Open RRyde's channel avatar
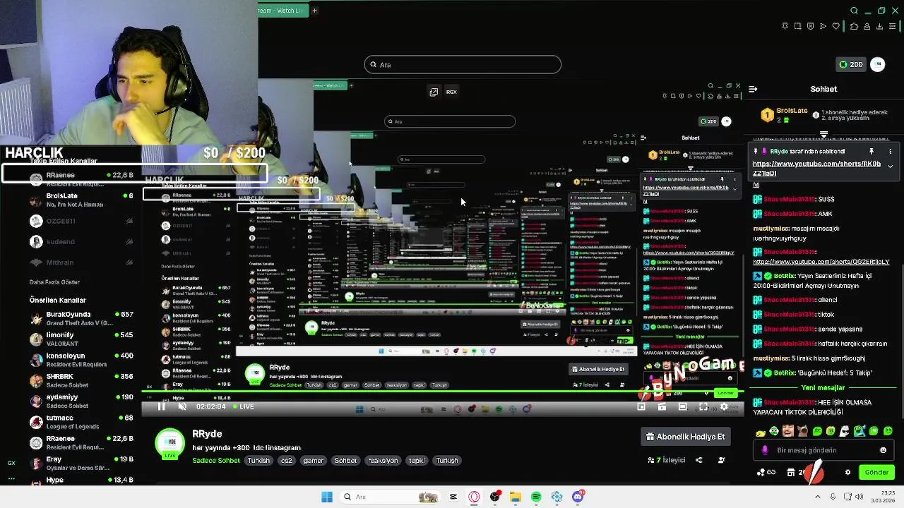The width and height of the screenshot is (904, 508). tap(169, 442)
